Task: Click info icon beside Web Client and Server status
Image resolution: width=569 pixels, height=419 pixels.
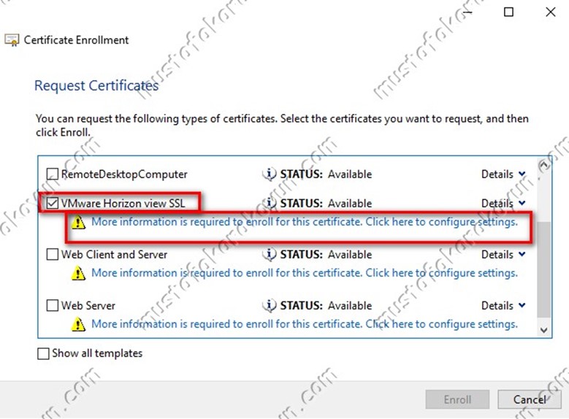Action: pyautogui.click(x=270, y=255)
